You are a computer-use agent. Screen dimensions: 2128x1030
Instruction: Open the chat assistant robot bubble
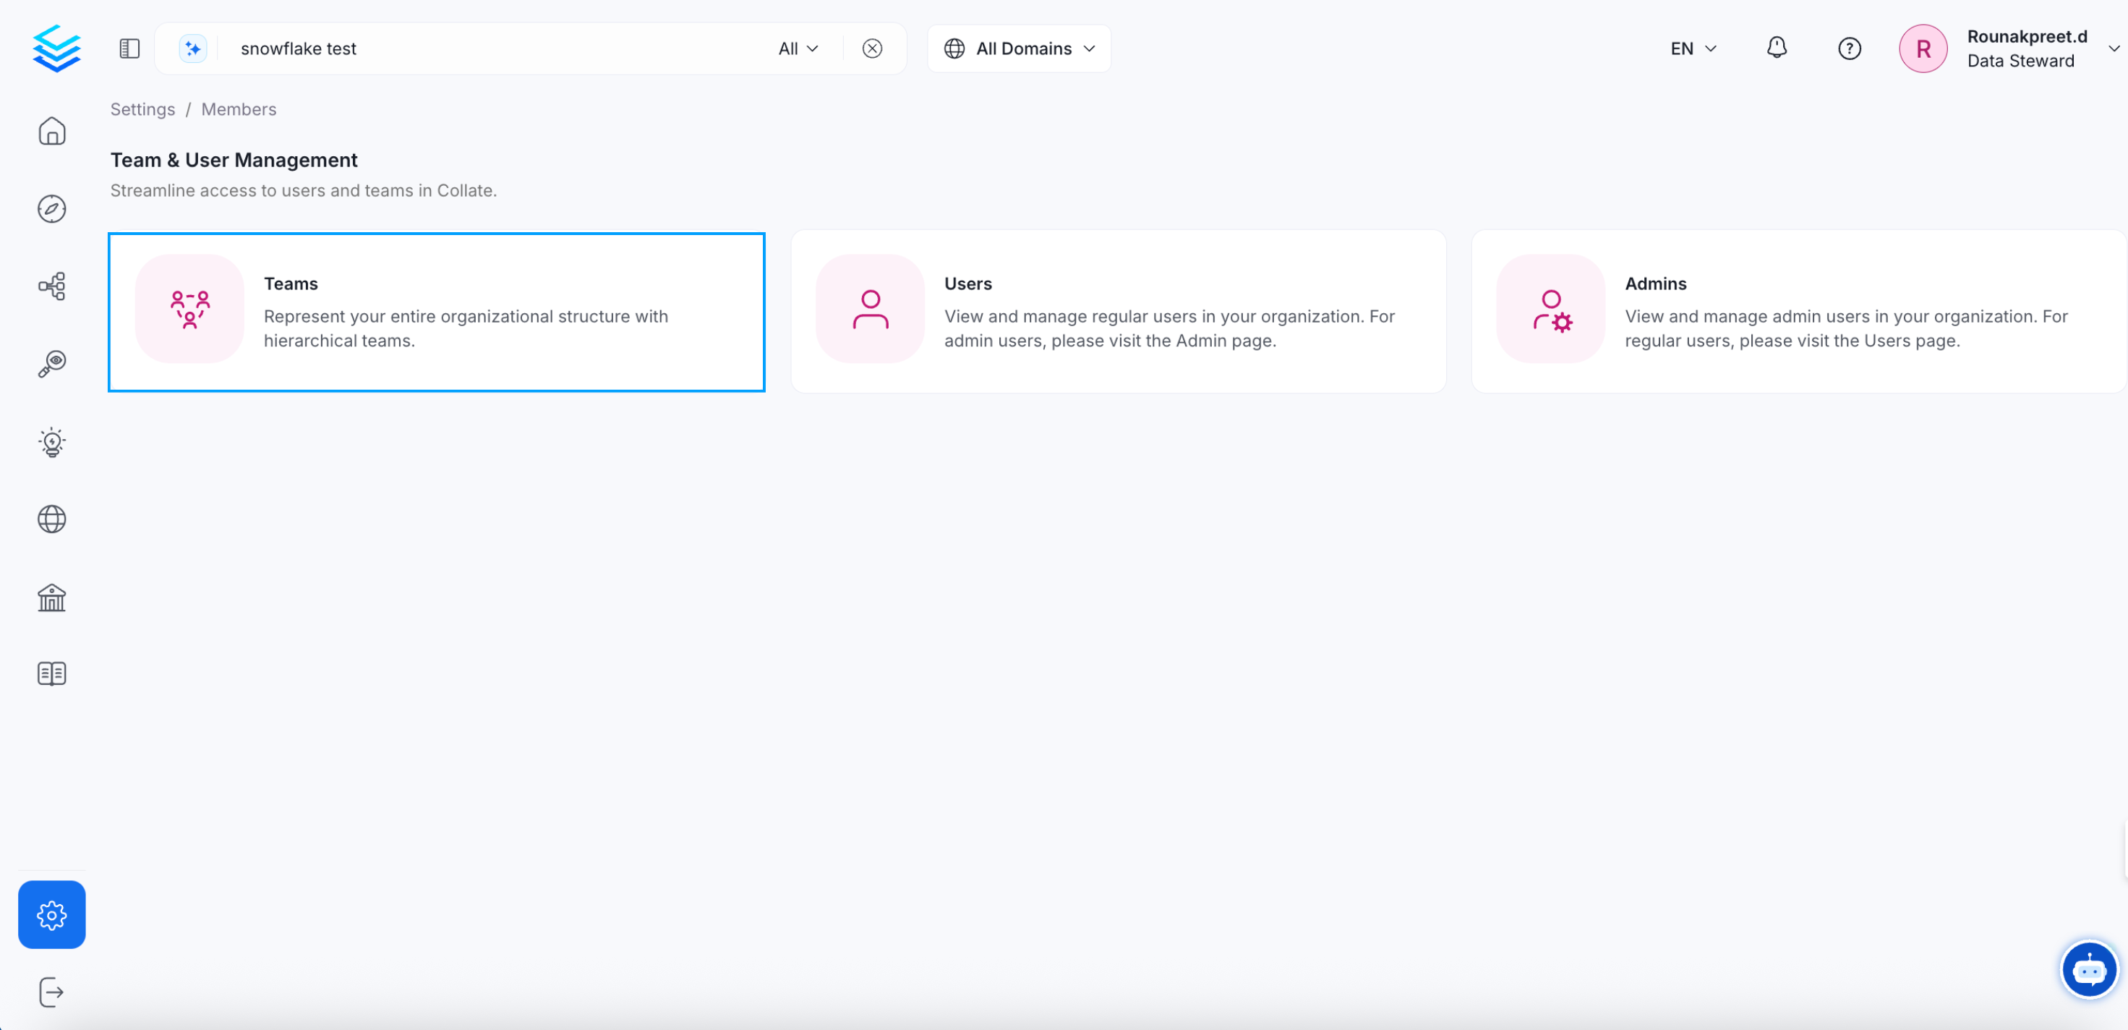click(2089, 969)
